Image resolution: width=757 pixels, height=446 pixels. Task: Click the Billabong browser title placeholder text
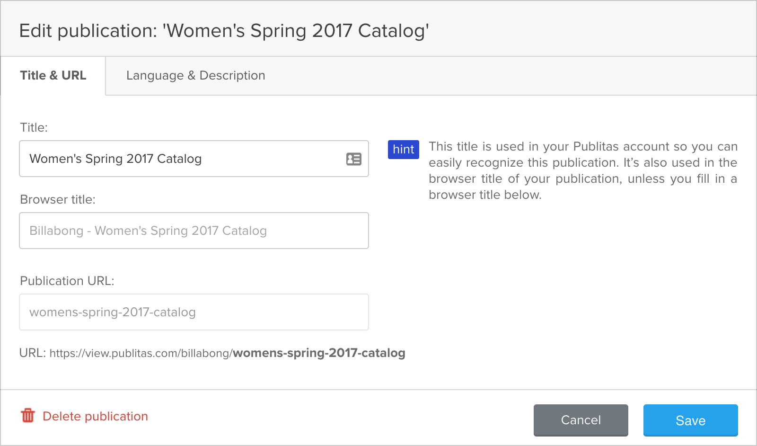148,231
